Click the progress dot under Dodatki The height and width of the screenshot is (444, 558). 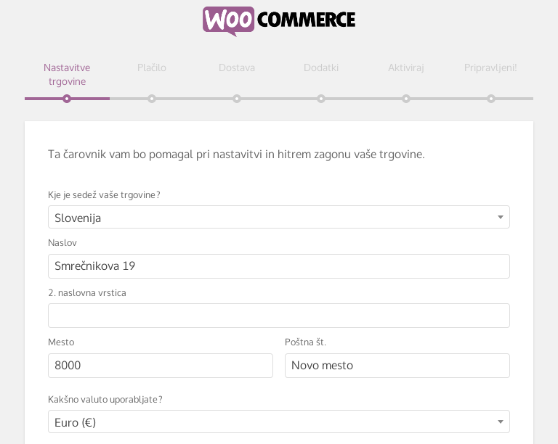point(321,99)
